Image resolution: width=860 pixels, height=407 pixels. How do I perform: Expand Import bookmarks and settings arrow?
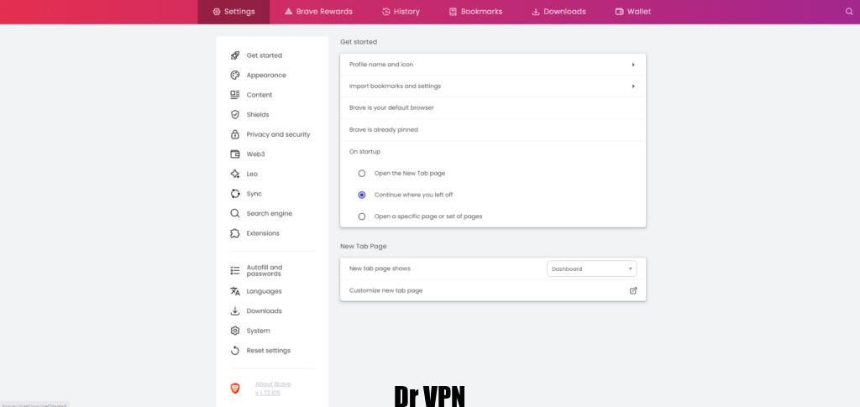[x=632, y=86]
